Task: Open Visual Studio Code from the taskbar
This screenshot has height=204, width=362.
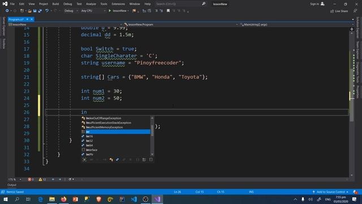Action: coord(134,199)
